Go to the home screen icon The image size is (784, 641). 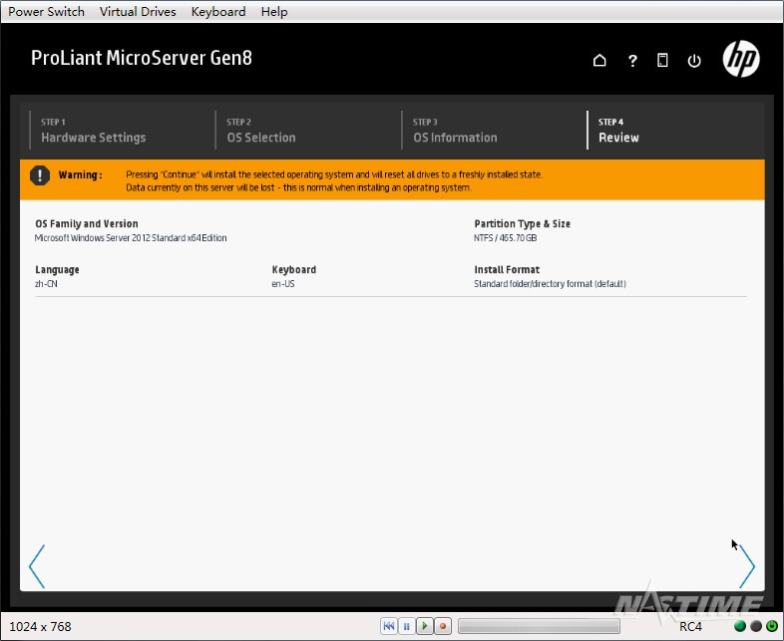click(599, 61)
